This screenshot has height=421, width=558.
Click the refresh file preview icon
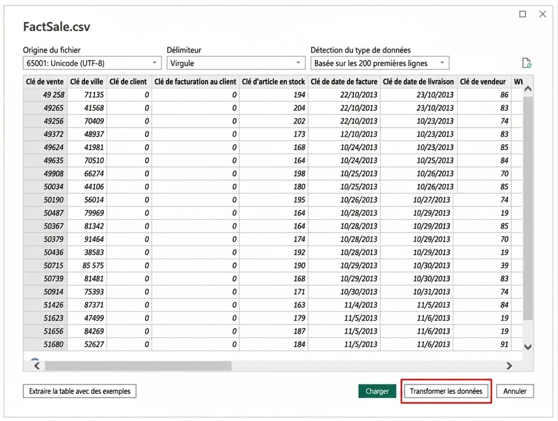click(x=526, y=63)
